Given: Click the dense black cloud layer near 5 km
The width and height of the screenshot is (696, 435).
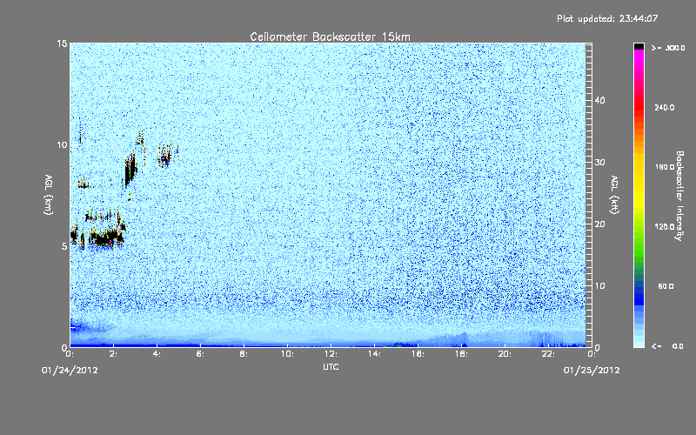Looking at the screenshot, I should pos(105,238).
